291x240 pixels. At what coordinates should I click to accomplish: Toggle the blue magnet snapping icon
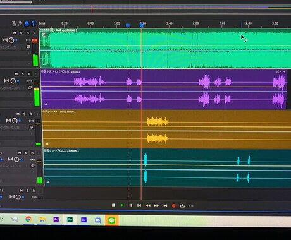tap(27, 23)
